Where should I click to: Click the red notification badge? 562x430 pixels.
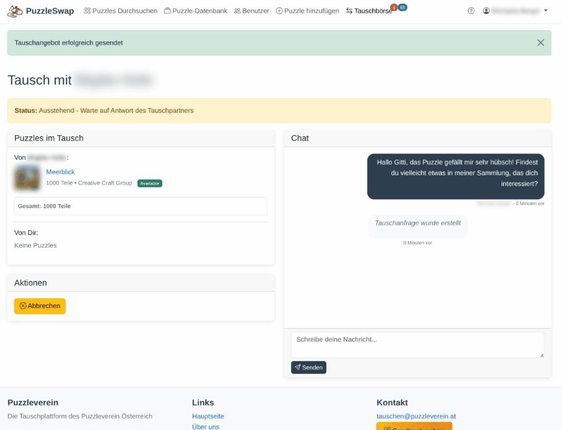click(x=394, y=7)
